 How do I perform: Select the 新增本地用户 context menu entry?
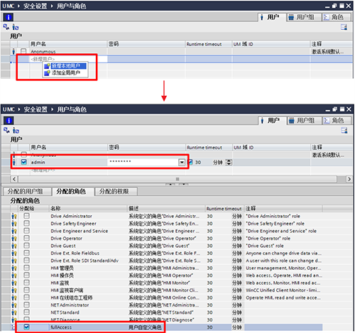(x=65, y=66)
